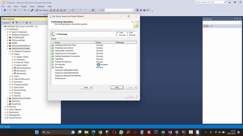The image size is (243, 136).
Task: Select the XEvent Profiler node
Action: pos(15,118)
